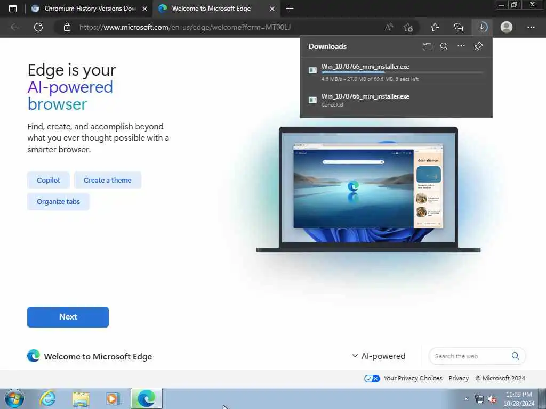Click the Your Privacy Choices toggle icon

coord(372,379)
